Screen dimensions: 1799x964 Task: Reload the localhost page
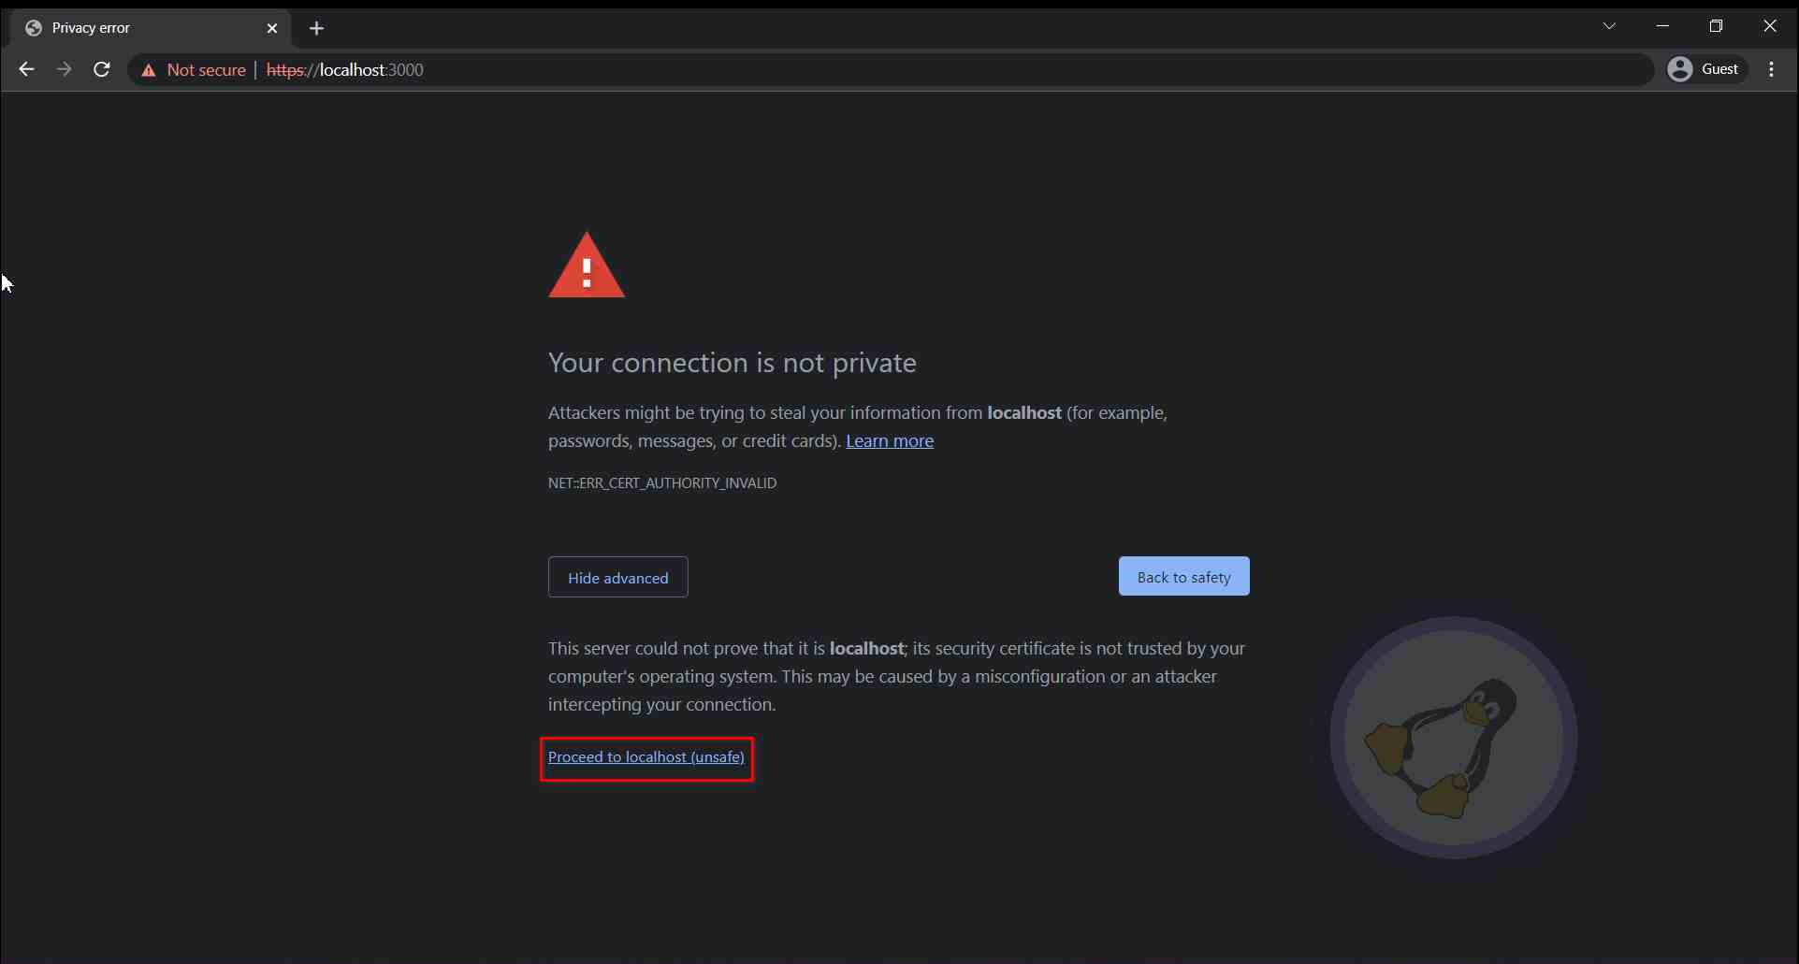tap(102, 69)
